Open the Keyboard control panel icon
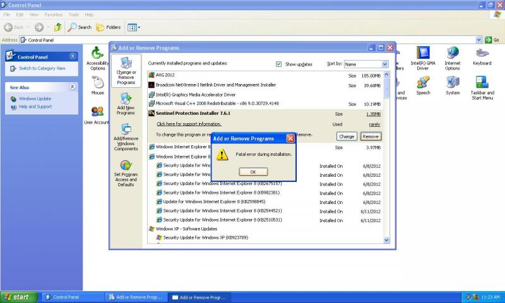The image size is (505, 303). click(x=482, y=57)
